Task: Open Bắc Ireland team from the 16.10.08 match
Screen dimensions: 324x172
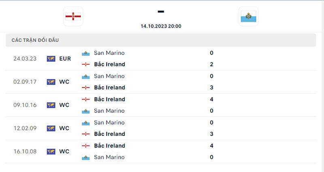Action: pos(109,146)
